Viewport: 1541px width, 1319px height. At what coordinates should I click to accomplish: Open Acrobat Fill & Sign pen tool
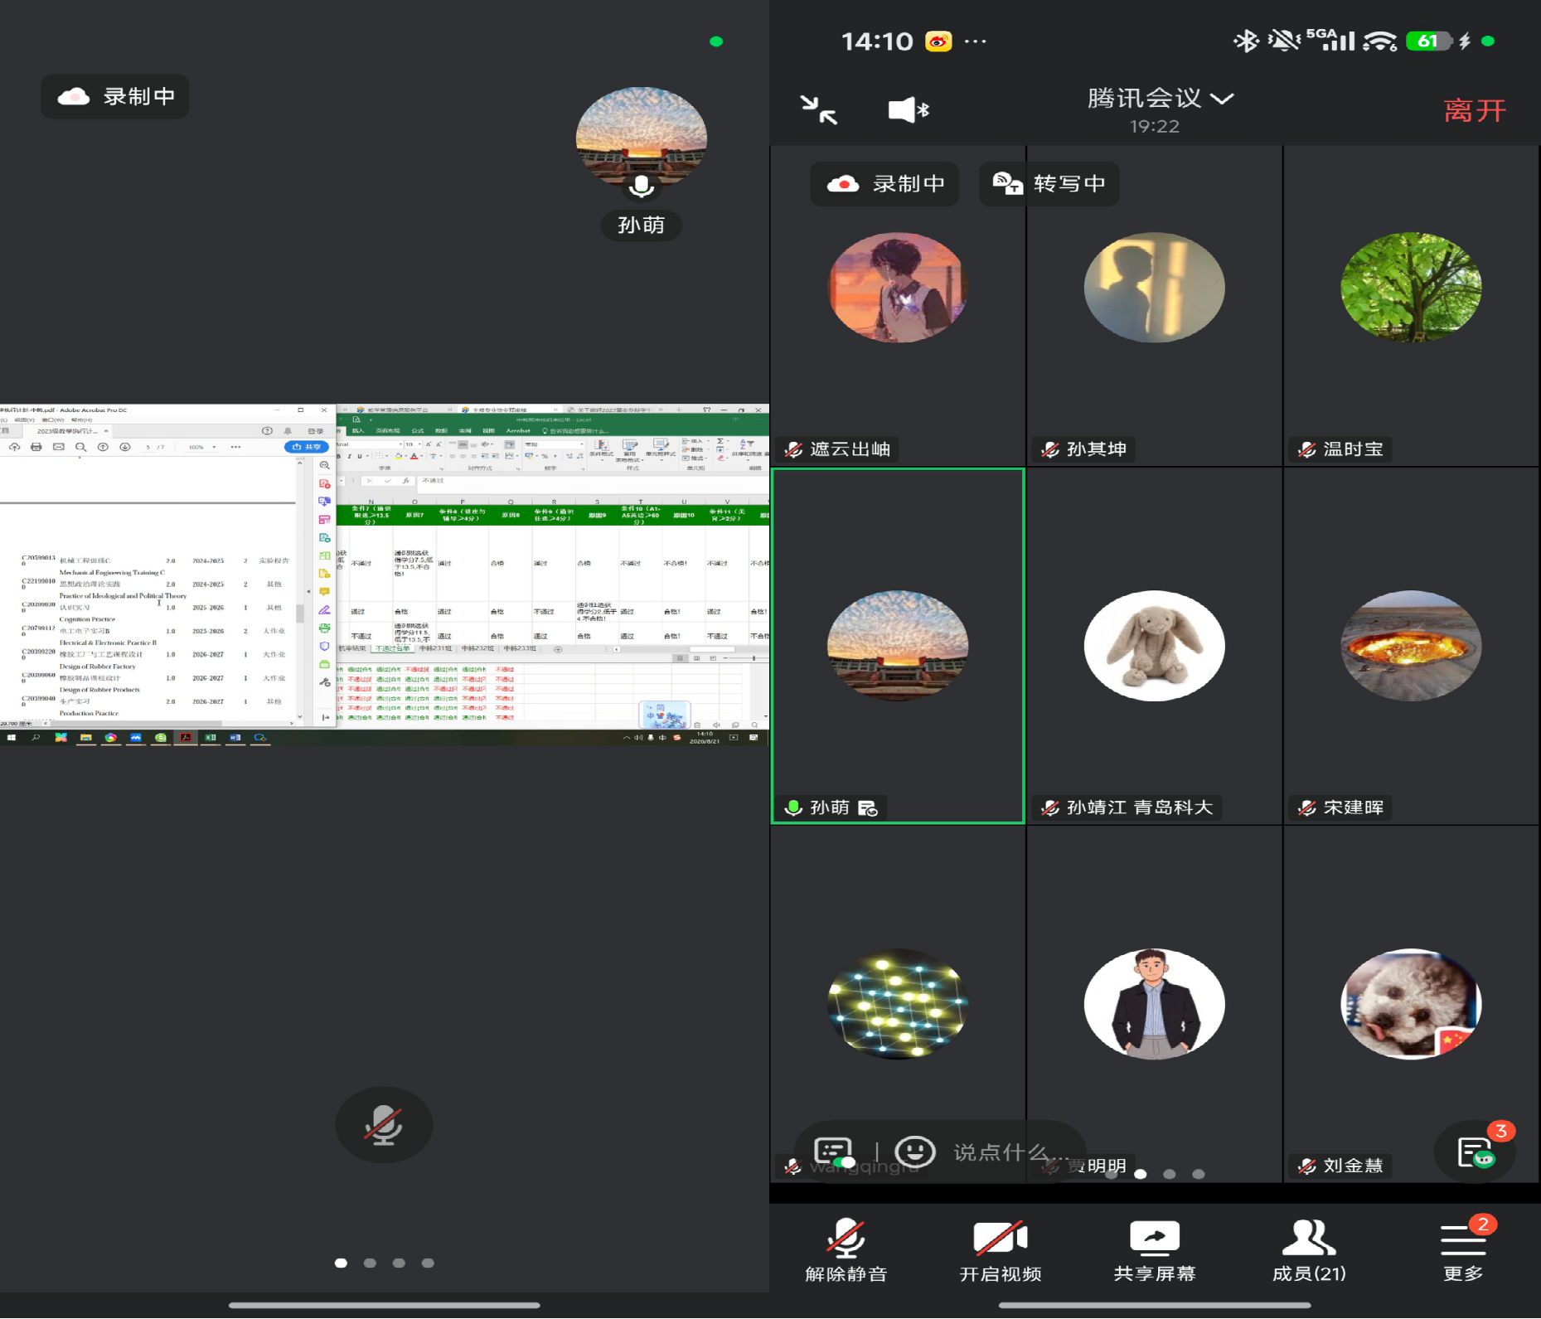(325, 610)
